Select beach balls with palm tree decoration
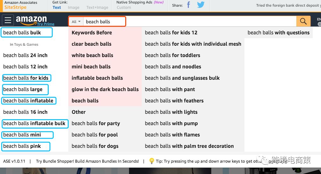Viewport: 321px width, 174px height. pyautogui.click(x=189, y=146)
